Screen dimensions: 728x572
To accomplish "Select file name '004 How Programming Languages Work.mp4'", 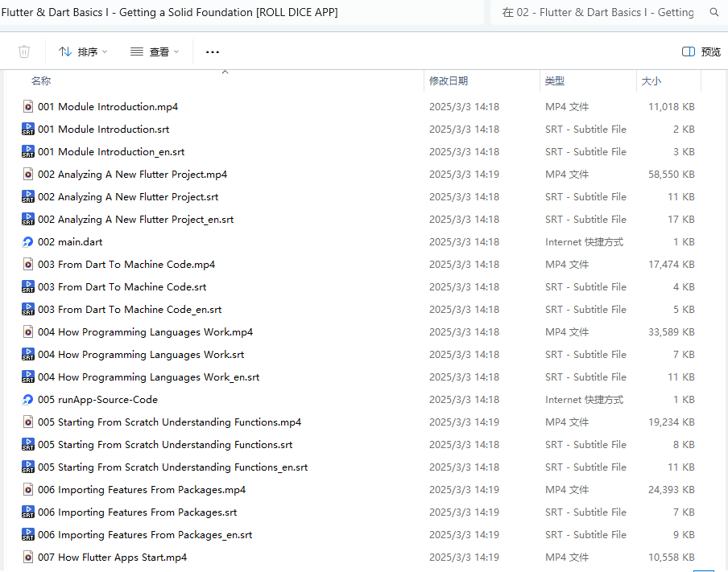I will coord(145,332).
